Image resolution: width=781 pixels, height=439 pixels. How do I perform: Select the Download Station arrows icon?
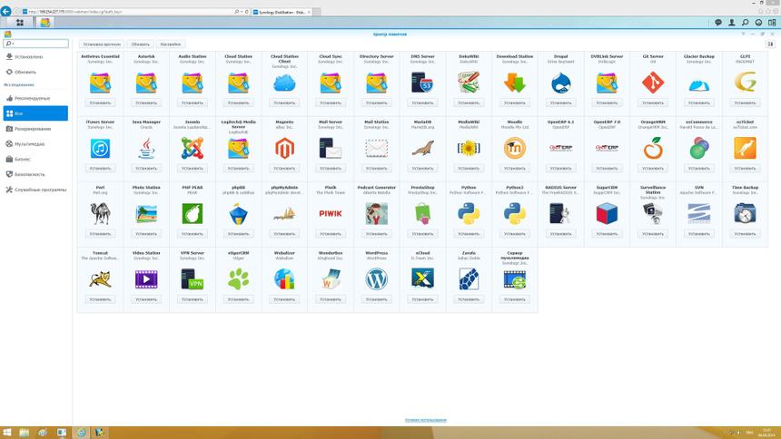[515, 83]
